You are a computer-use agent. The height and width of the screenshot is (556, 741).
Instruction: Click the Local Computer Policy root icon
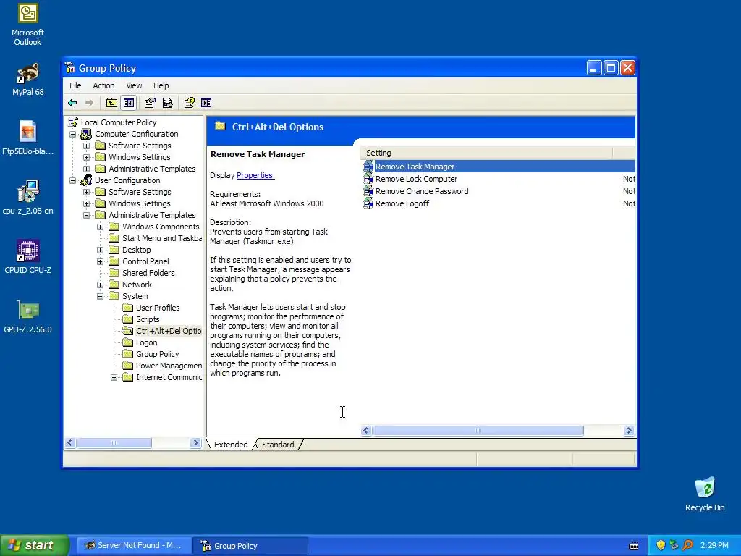pos(73,122)
